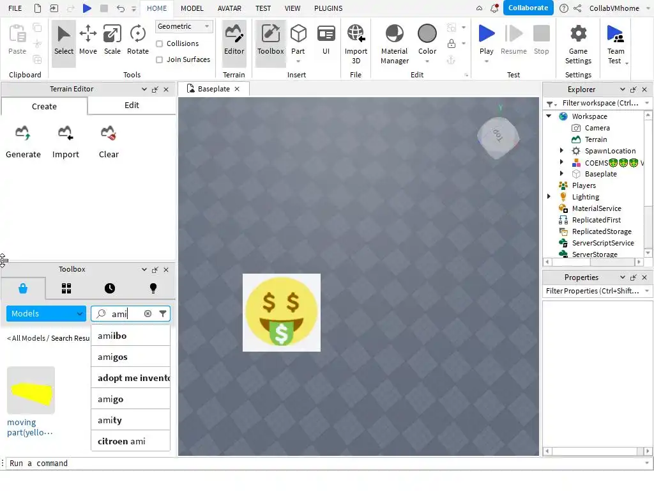The height and width of the screenshot is (491, 654).
Task: Click the share icon in title bar
Action: [577, 8]
